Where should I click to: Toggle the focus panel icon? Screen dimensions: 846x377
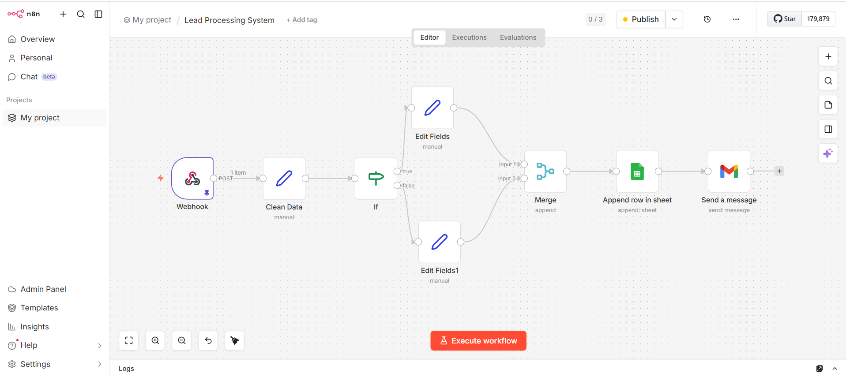pyautogui.click(x=828, y=129)
